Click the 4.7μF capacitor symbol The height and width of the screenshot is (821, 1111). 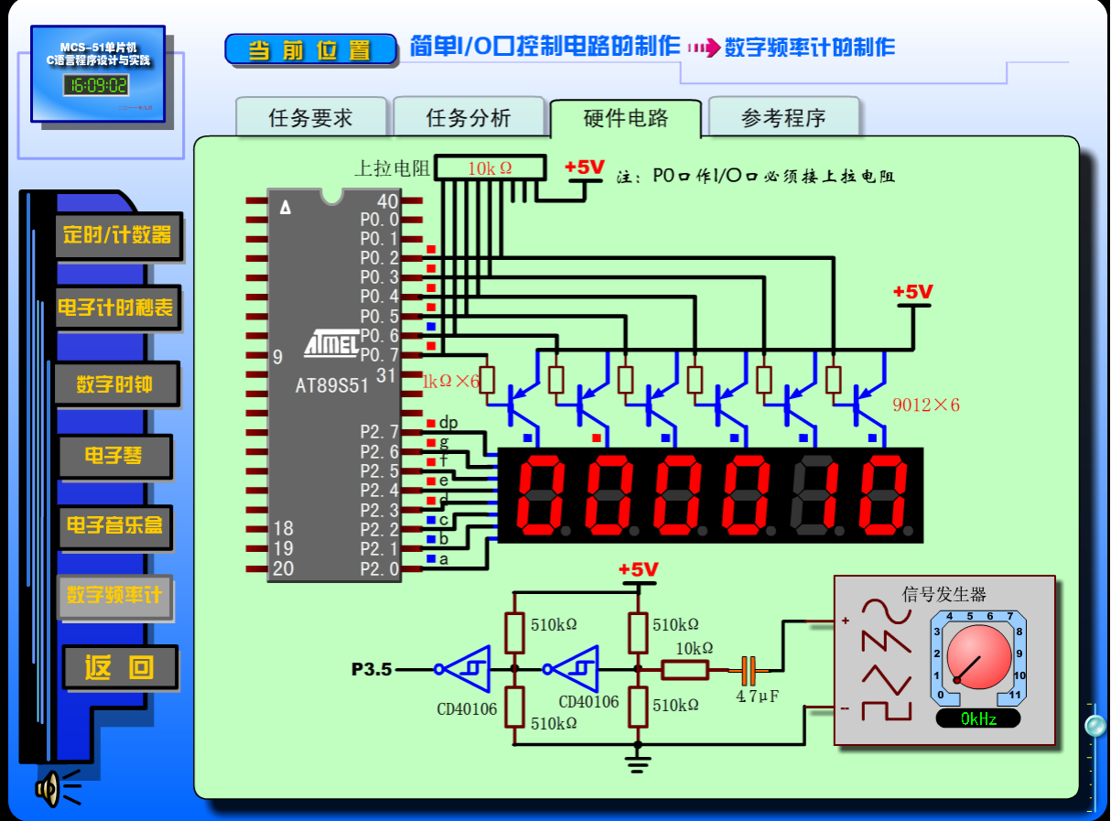click(750, 670)
